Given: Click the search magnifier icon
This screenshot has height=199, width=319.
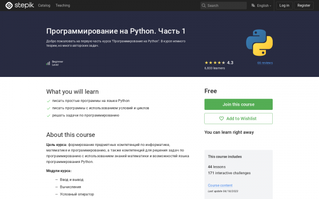Looking at the screenshot, I should (x=204, y=5).
